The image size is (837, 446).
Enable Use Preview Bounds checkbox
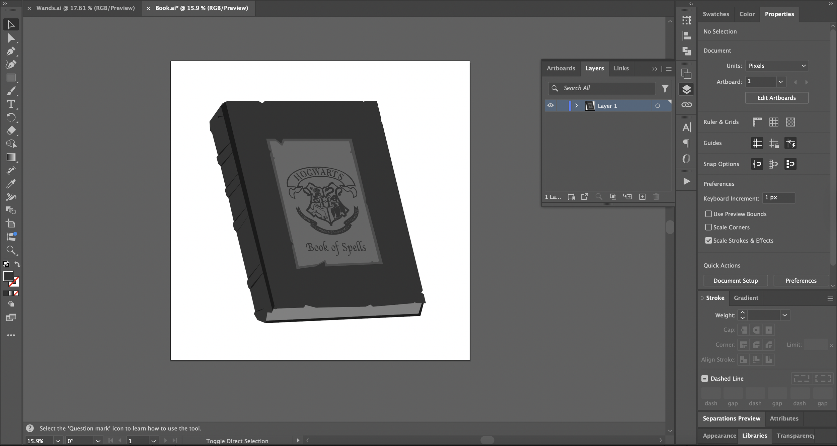point(708,214)
